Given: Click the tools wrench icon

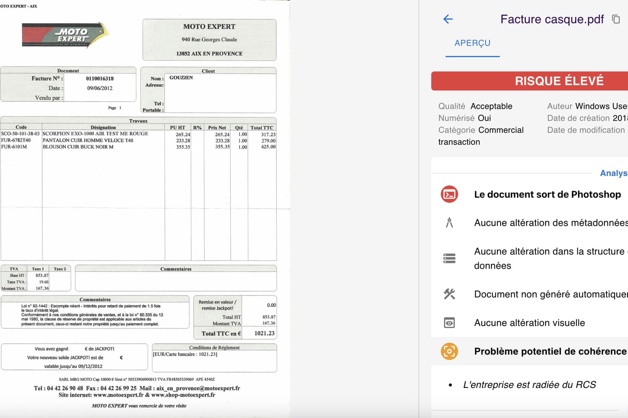Looking at the screenshot, I should (449, 294).
